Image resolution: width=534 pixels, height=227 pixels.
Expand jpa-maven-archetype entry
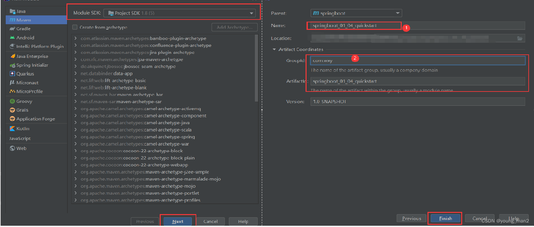coord(76,59)
